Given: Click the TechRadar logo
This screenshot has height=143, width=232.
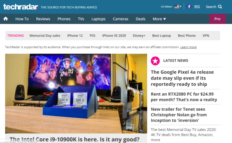Looking at the screenshot, I should [20, 7].
